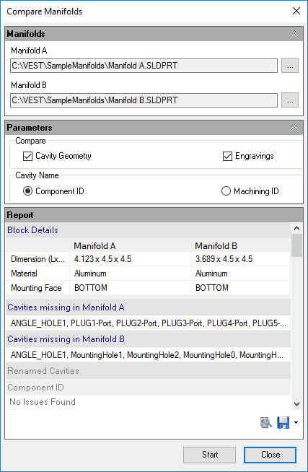The height and width of the screenshot is (472, 308).
Task: Collapse the Manifolds section
Action: [294, 34]
